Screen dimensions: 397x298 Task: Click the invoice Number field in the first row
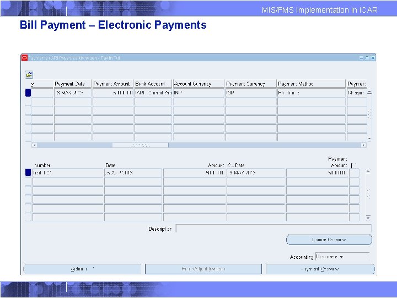pyautogui.click(x=68, y=173)
